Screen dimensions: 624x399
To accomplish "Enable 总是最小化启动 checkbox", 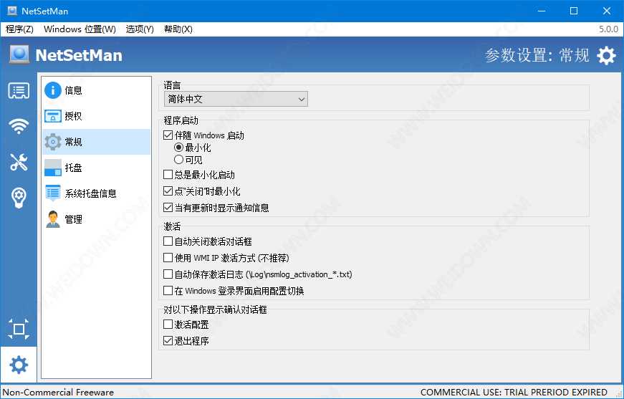I will click(168, 175).
